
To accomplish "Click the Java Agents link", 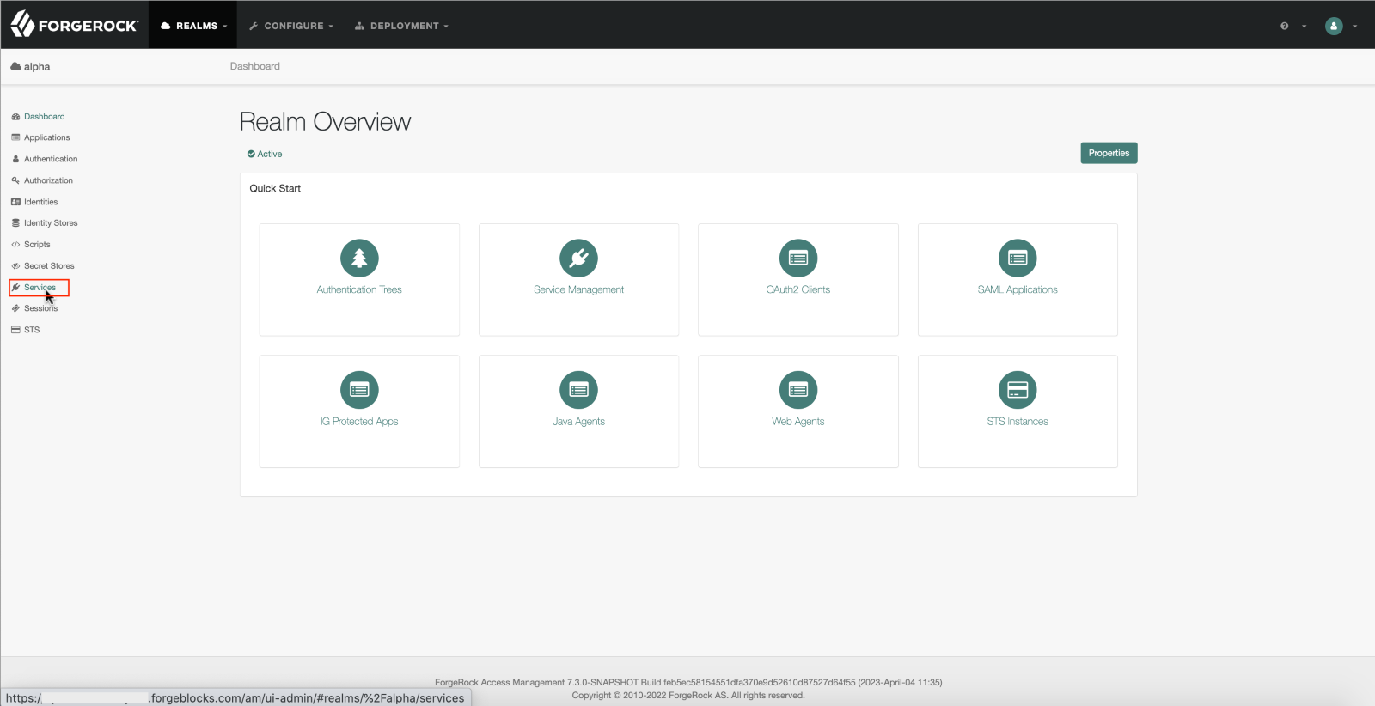I will [578, 422].
